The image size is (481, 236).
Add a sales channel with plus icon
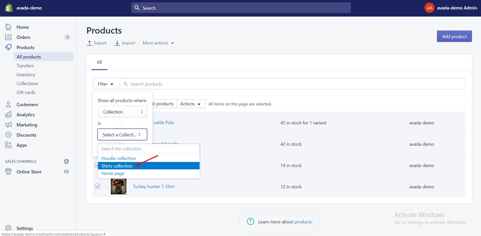coord(67,161)
